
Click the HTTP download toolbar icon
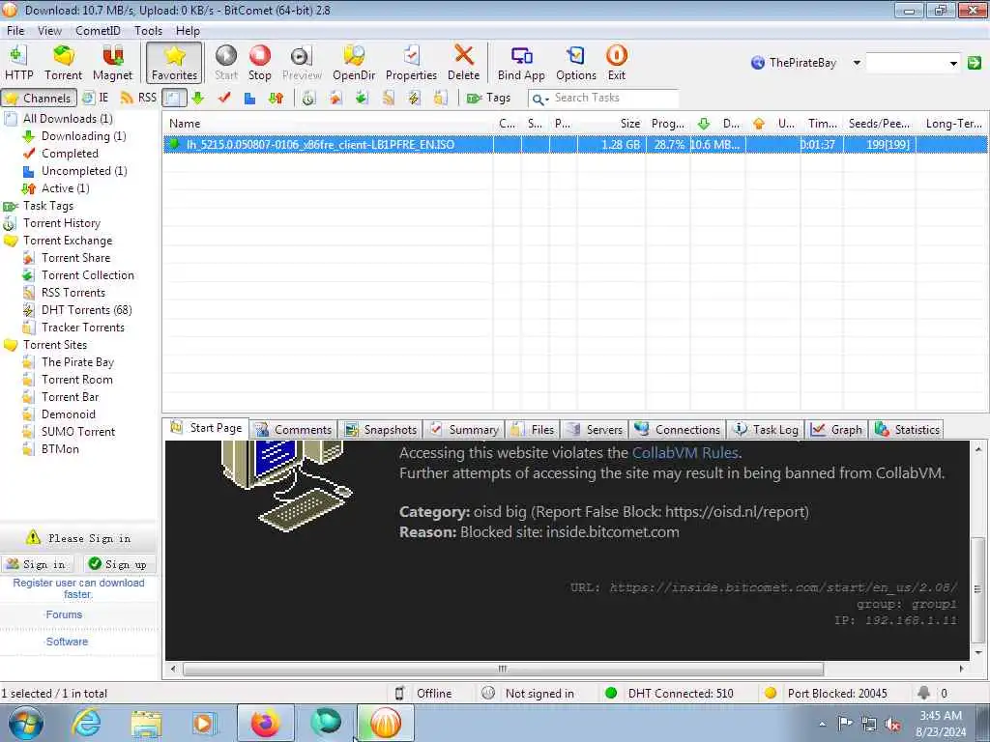(18, 63)
